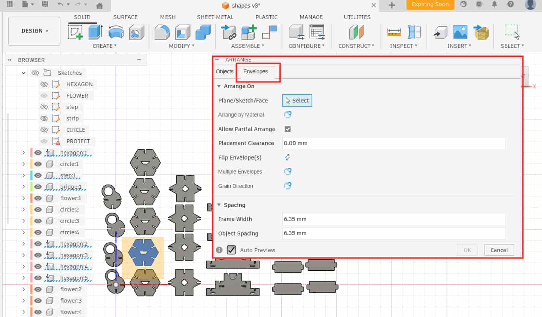Screen dimensions: 542x317
Task: Toggle visibility of the FLOWER sketch
Action: point(44,96)
